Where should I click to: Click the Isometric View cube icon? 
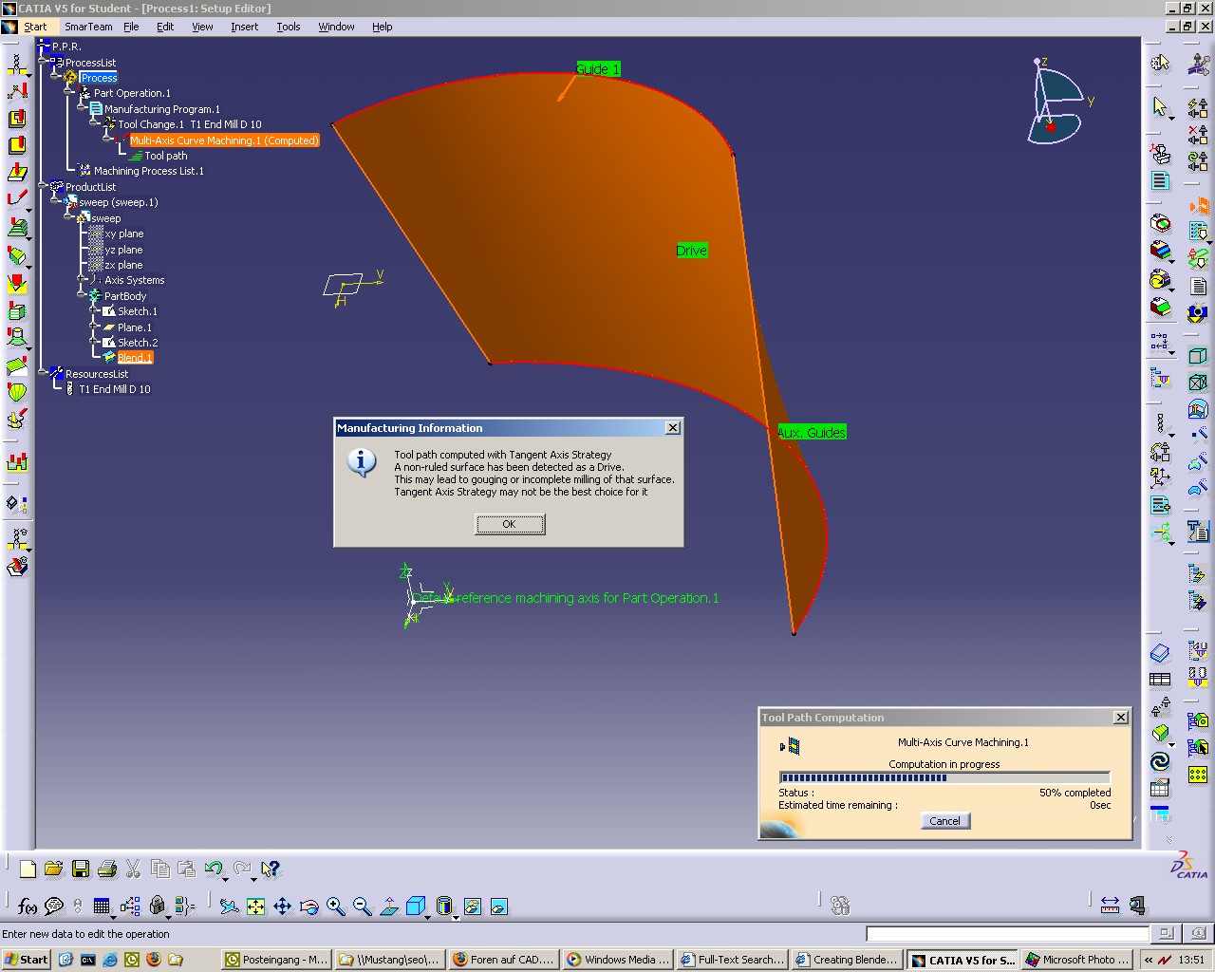(x=415, y=907)
